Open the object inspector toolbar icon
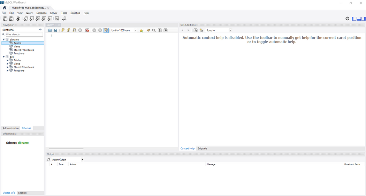The height and width of the screenshot is (196, 366). click(18, 19)
